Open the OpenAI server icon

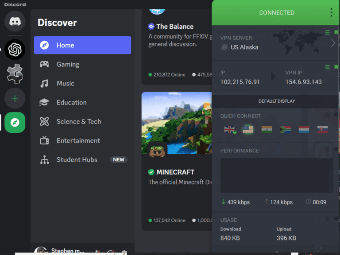15,50
